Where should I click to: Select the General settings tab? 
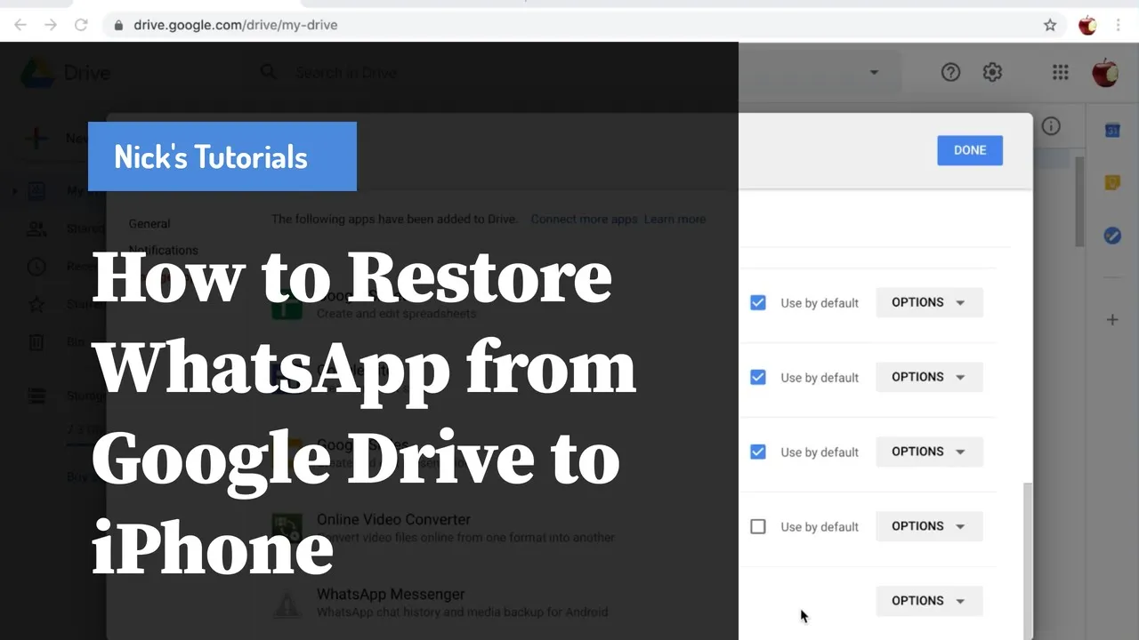(149, 224)
